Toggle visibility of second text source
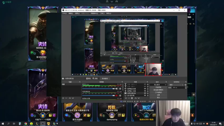The height and width of the screenshot is (126, 224). (x=145, y=87)
